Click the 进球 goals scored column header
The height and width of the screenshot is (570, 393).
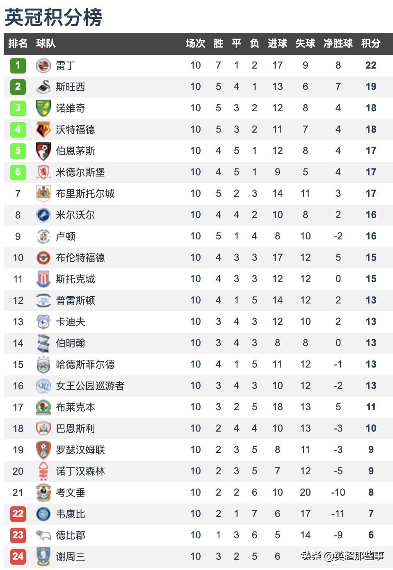(277, 44)
